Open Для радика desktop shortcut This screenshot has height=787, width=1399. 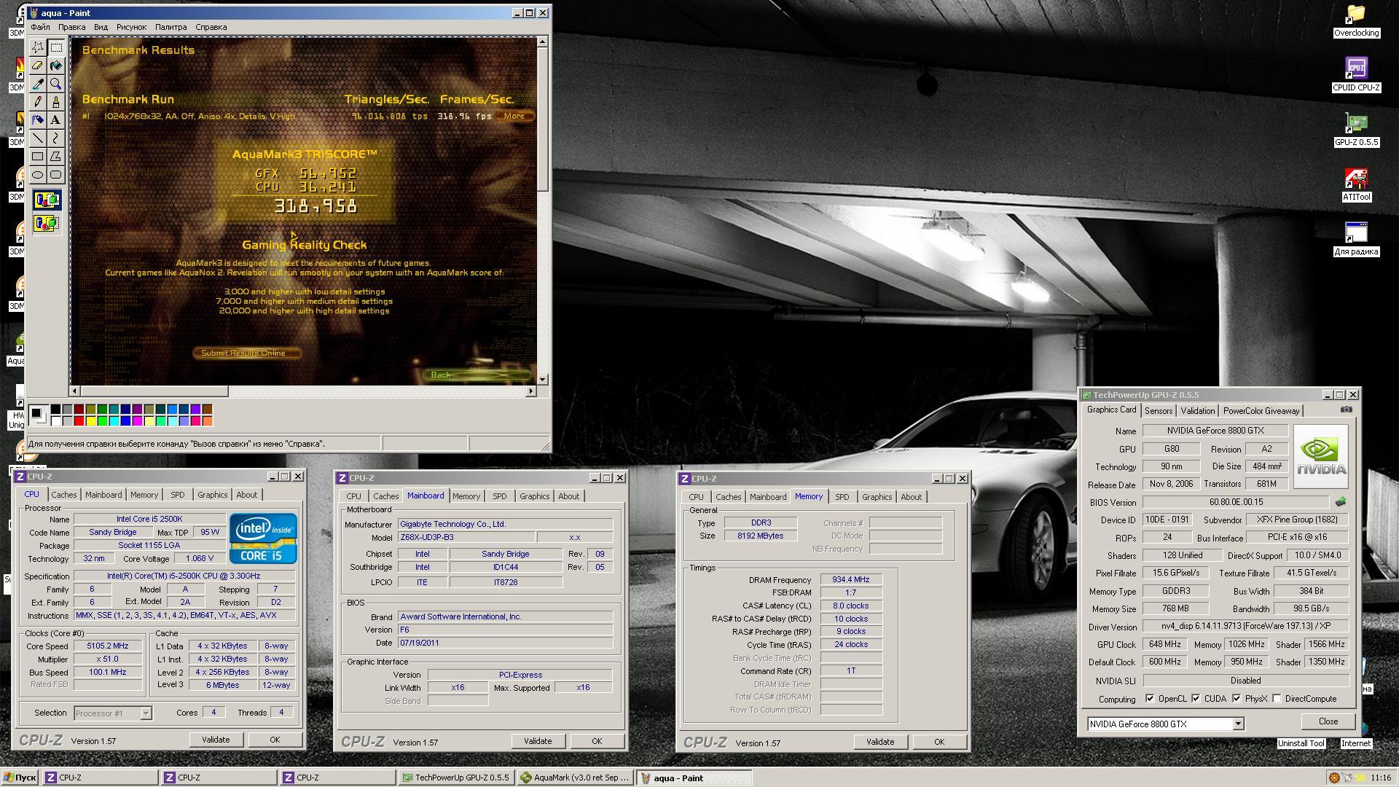[1356, 239]
